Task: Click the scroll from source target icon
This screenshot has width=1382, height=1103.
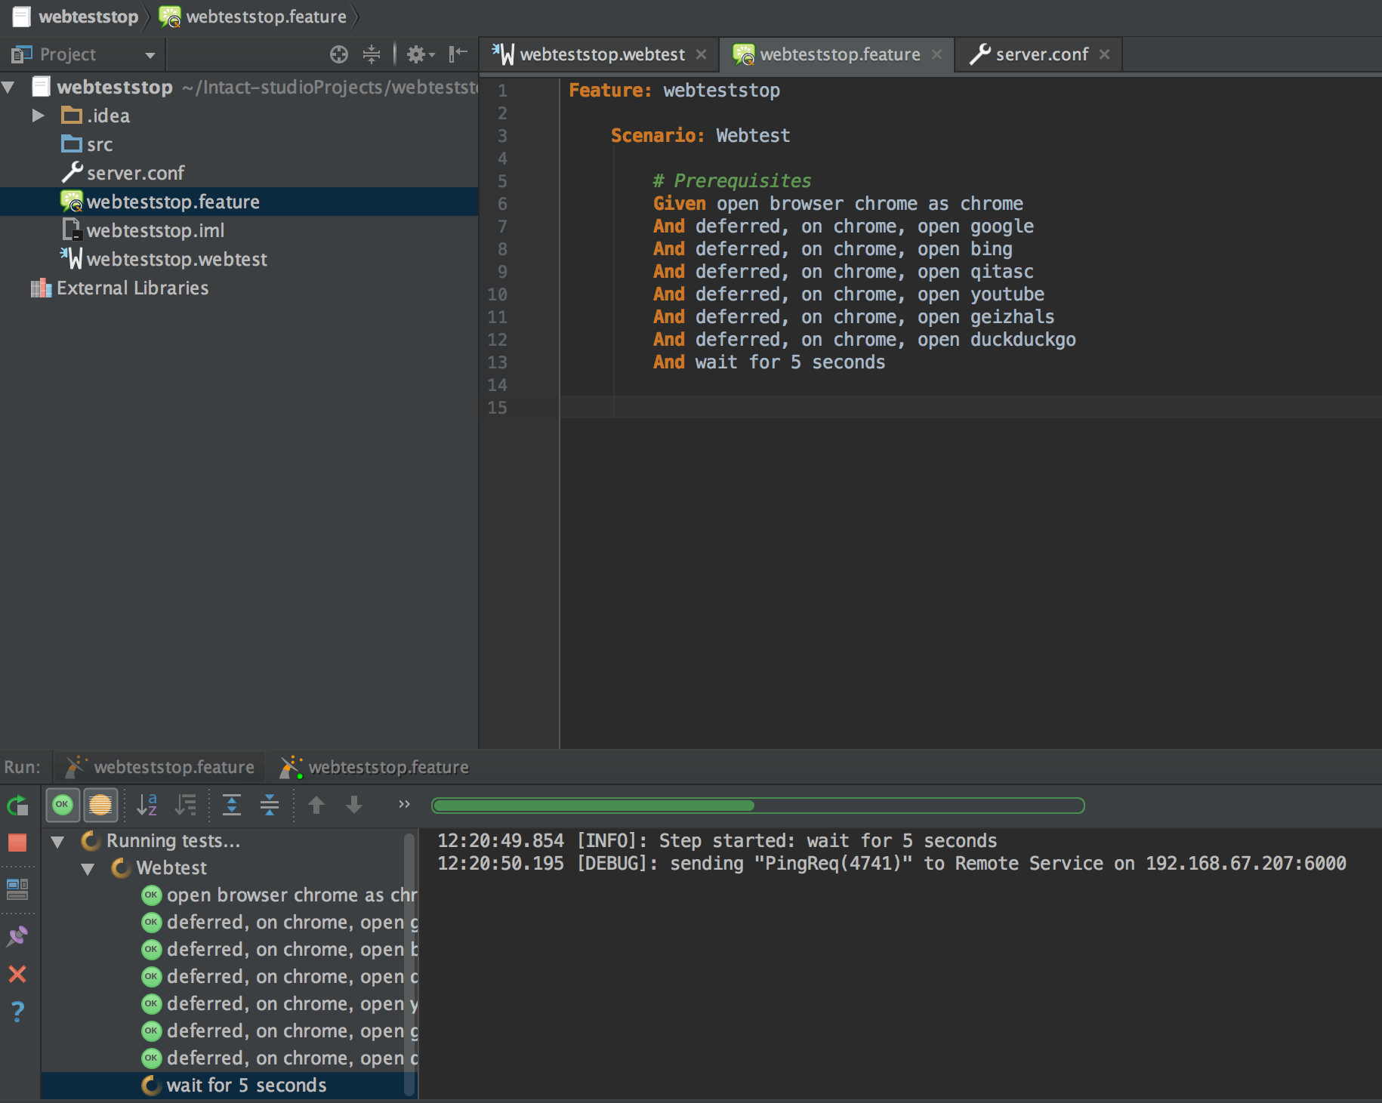Action: click(339, 54)
